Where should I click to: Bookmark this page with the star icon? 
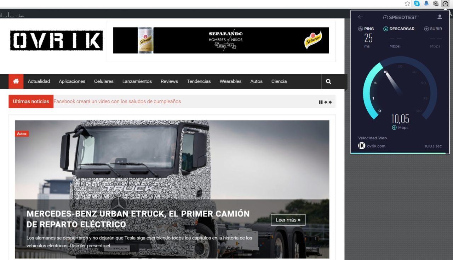point(407,4)
